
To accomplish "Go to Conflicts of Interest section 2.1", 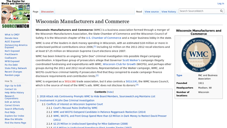I will (75, 104).
